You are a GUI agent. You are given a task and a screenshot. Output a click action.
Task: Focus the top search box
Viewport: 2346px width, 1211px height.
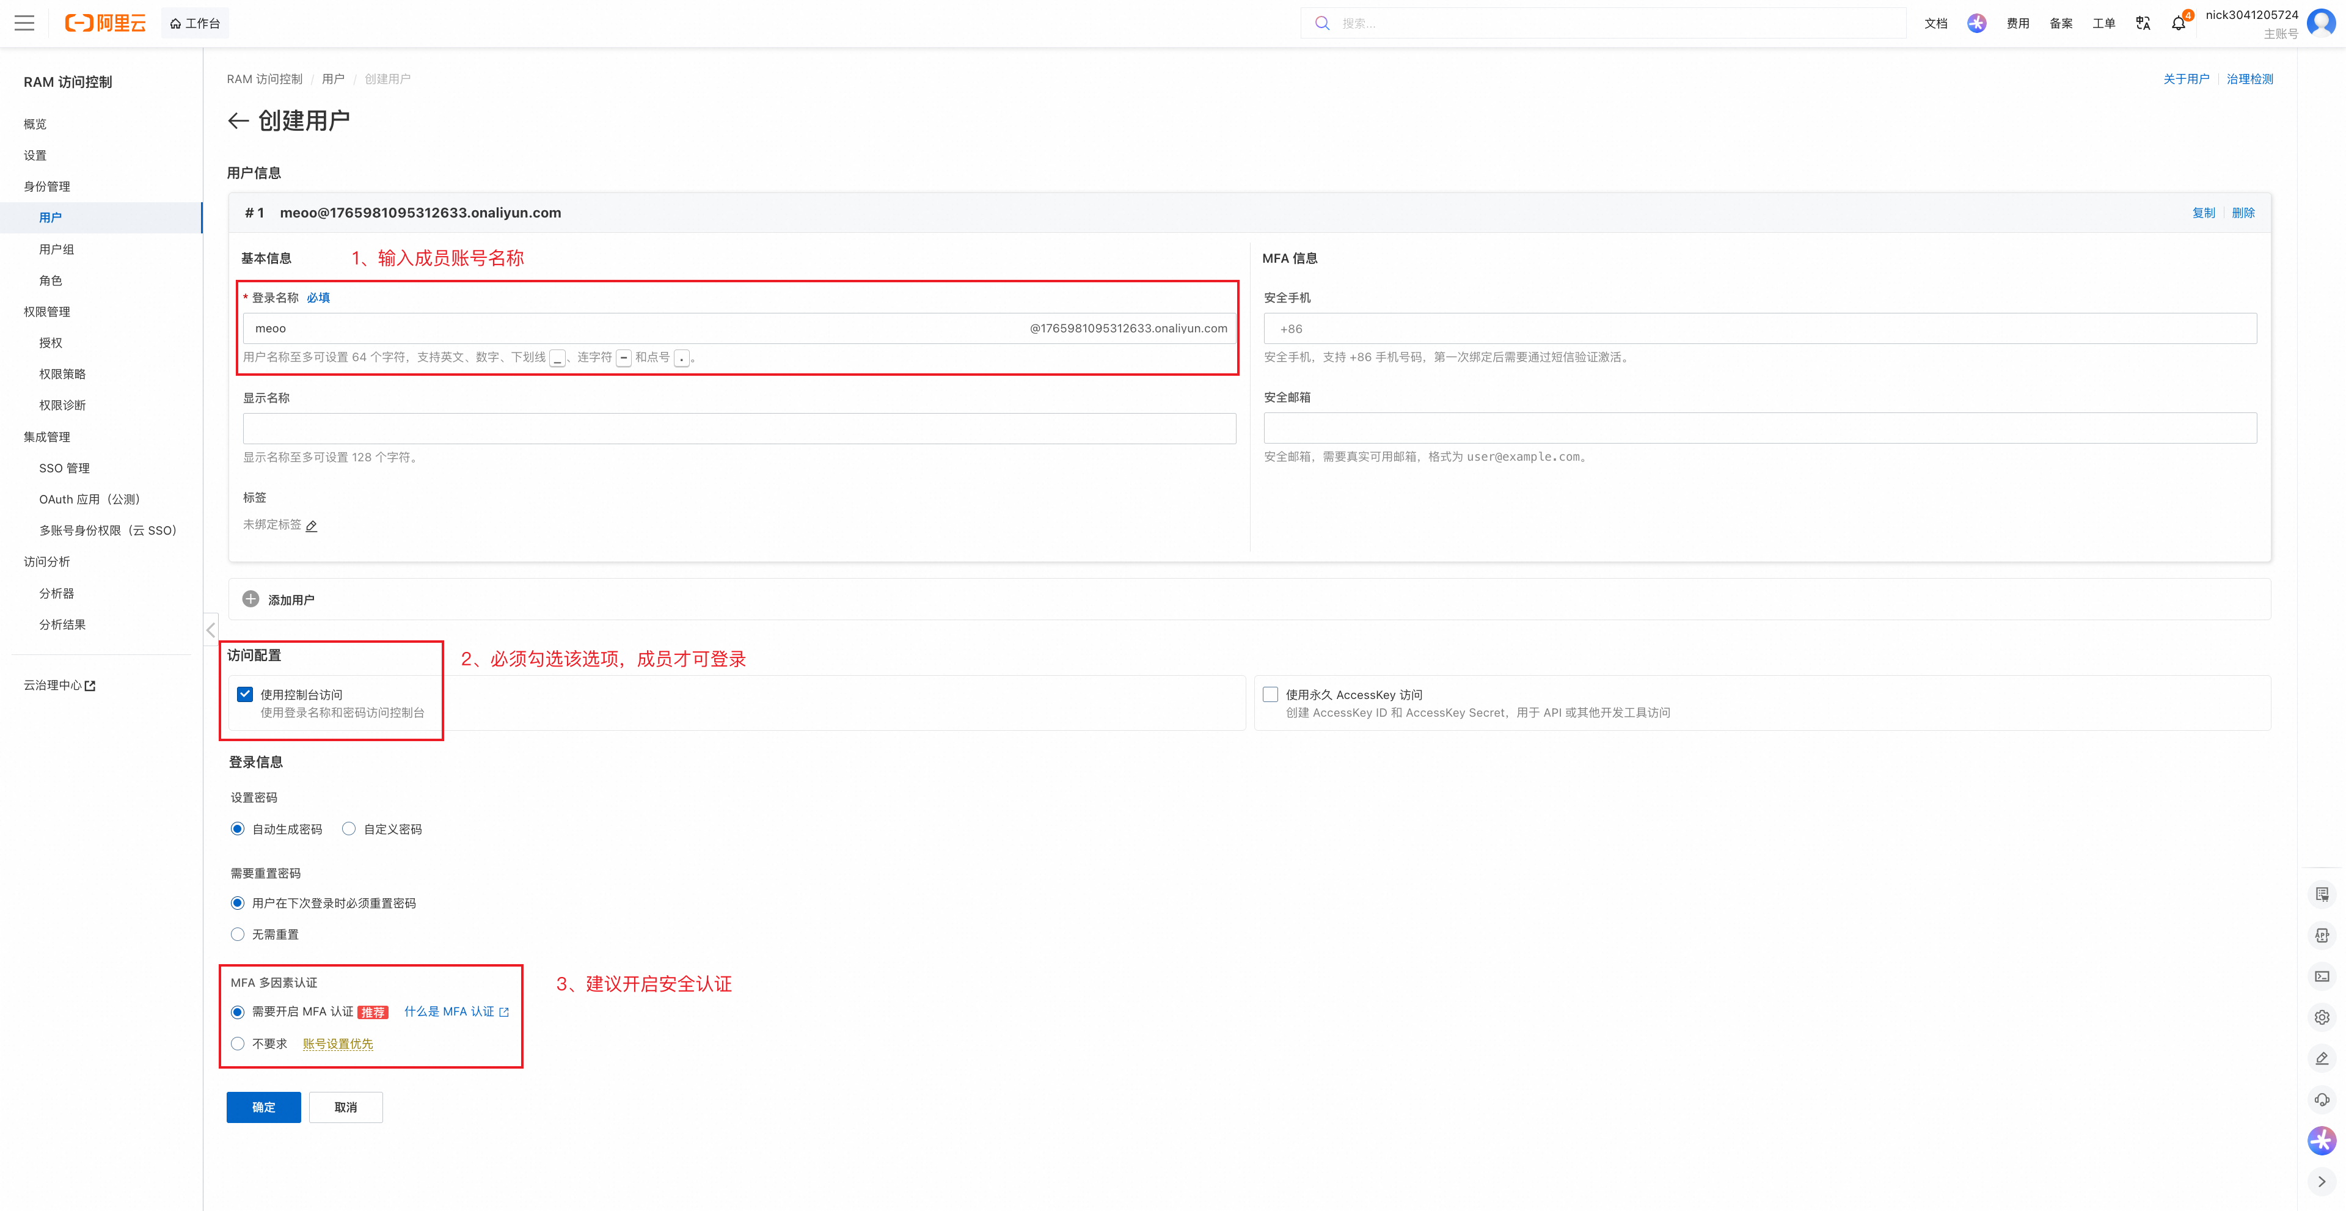click(x=1603, y=23)
